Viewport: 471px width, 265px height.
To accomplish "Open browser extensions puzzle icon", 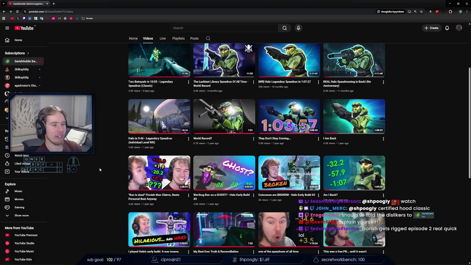I will point(450,11).
